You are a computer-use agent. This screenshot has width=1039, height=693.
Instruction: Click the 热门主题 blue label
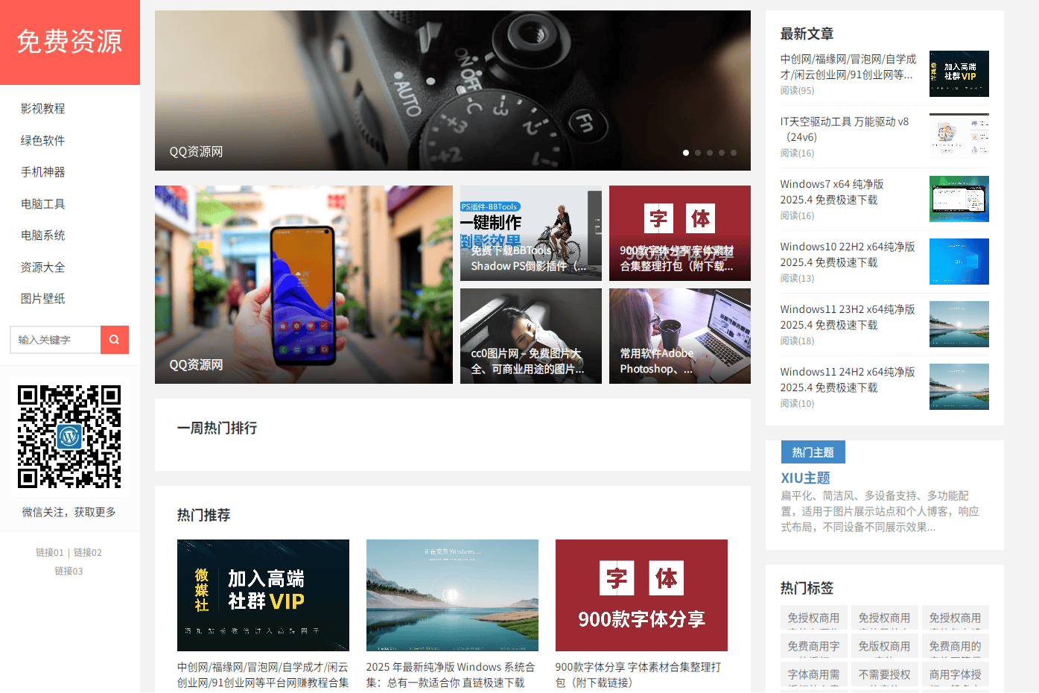point(813,452)
